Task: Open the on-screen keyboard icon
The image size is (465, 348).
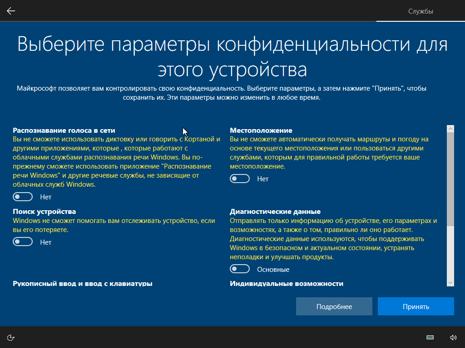Action: point(430,337)
